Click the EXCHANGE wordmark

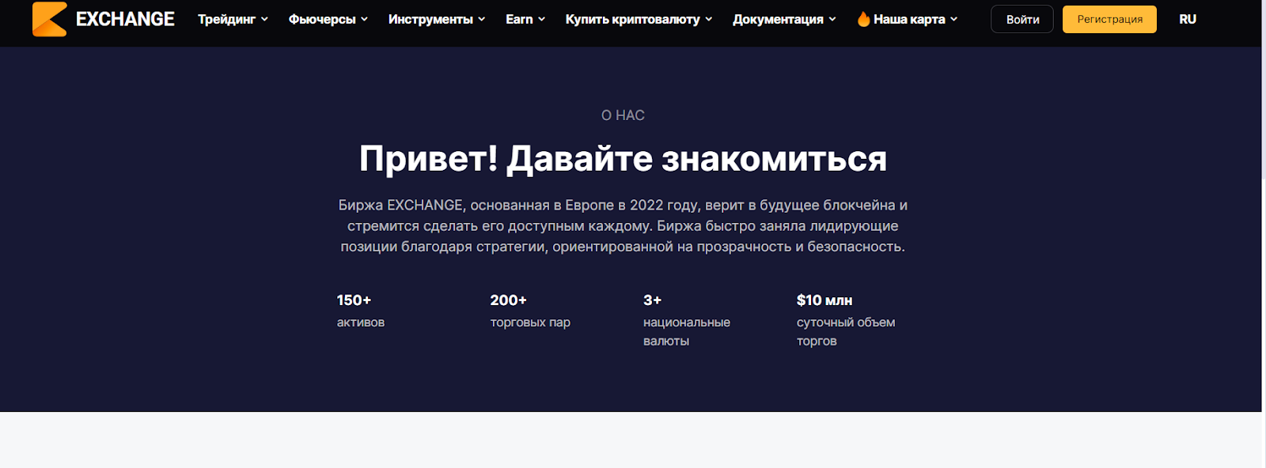pos(125,19)
